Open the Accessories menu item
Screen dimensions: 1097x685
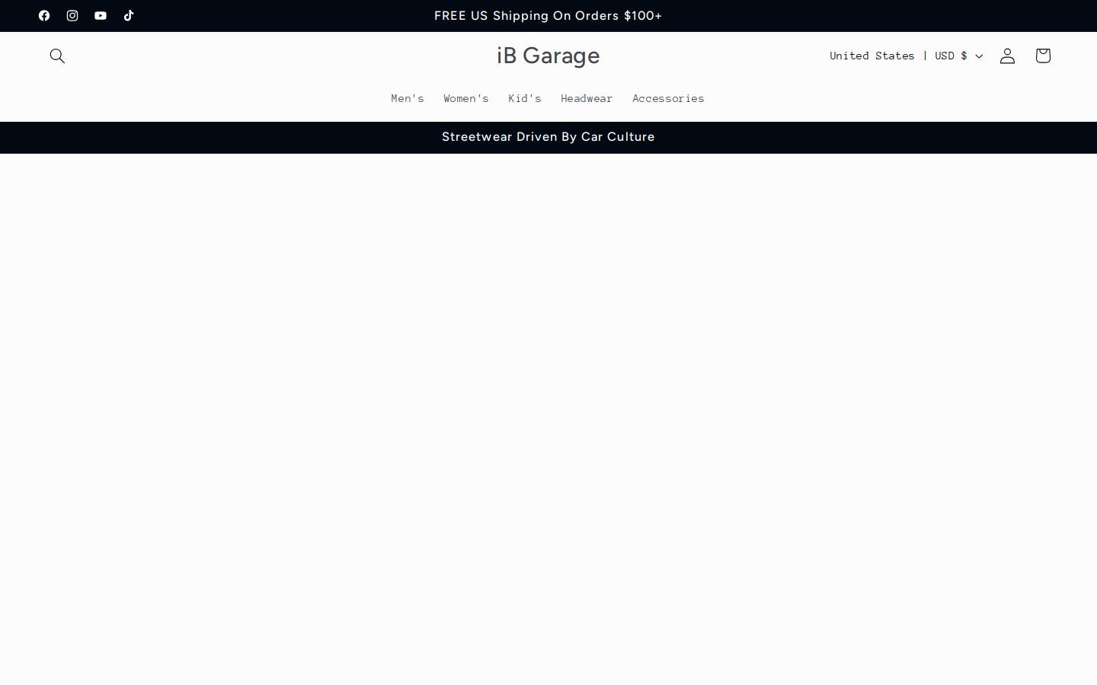(668, 98)
